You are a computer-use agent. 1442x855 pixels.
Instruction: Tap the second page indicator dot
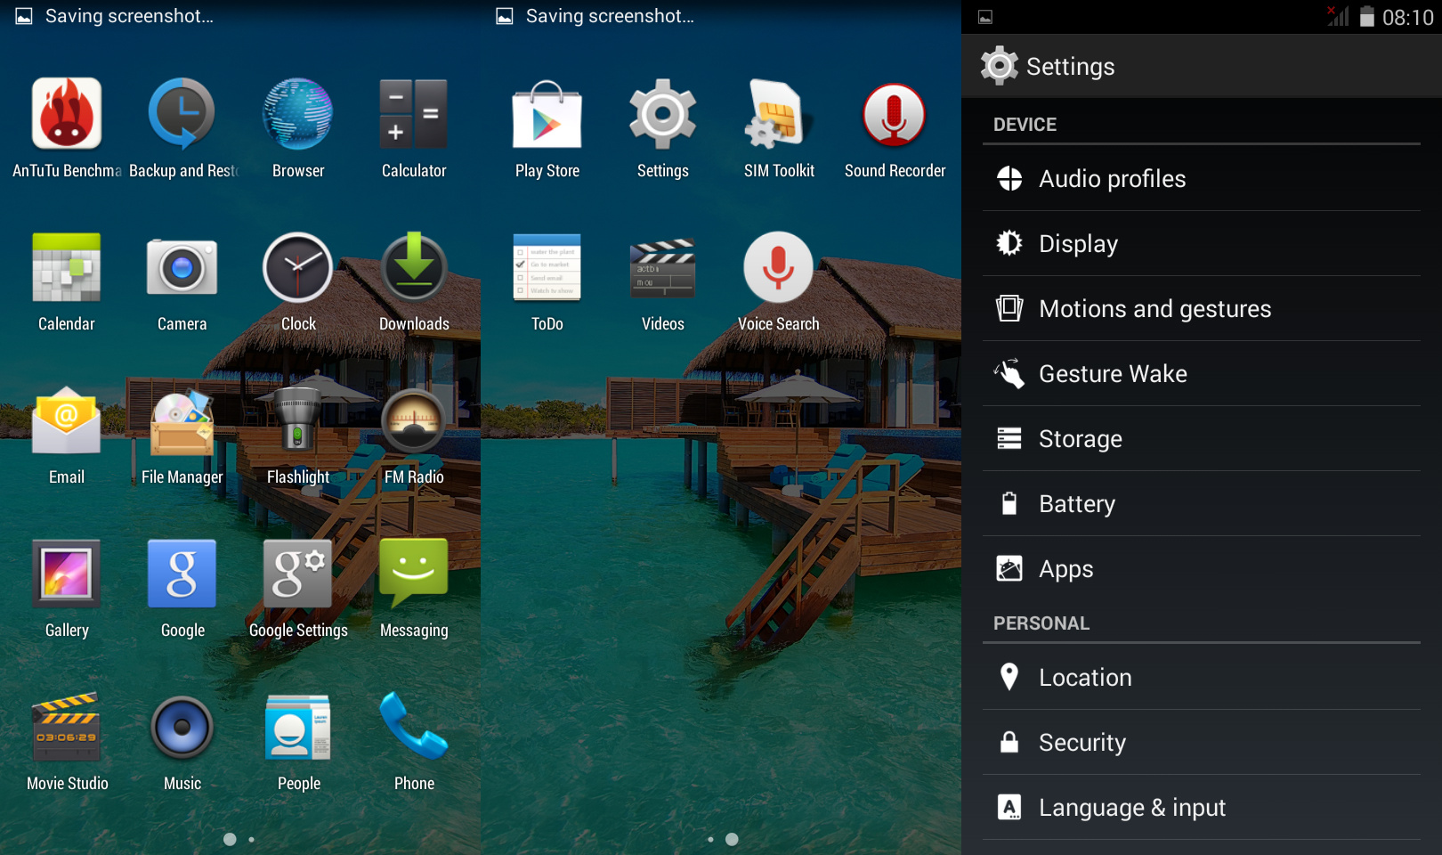pos(252,839)
